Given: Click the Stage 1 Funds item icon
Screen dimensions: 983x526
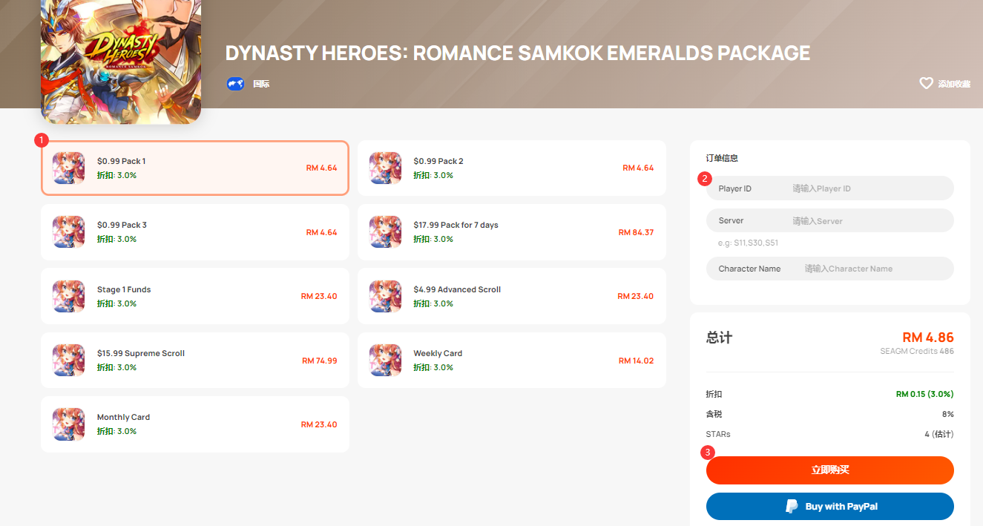Looking at the screenshot, I should pyautogui.click(x=68, y=296).
